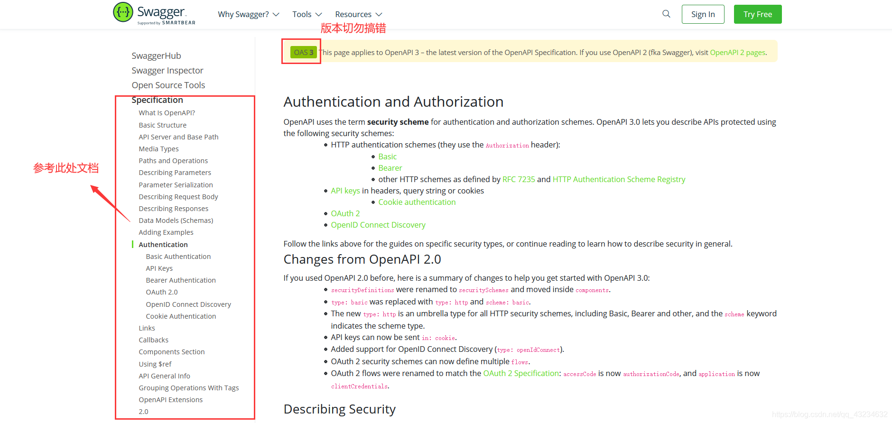The width and height of the screenshot is (892, 423).
Task: Open the RFC 7235 link
Action: pos(519,179)
